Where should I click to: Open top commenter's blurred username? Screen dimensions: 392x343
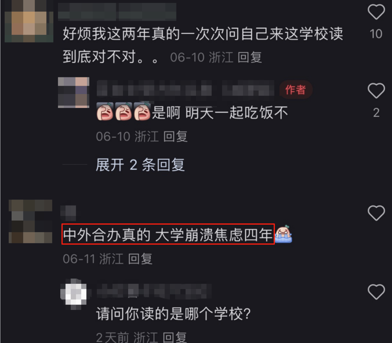pyautogui.click(x=117, y=12)
